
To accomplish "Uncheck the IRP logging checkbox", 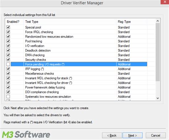I will click(x=8, y=69).
